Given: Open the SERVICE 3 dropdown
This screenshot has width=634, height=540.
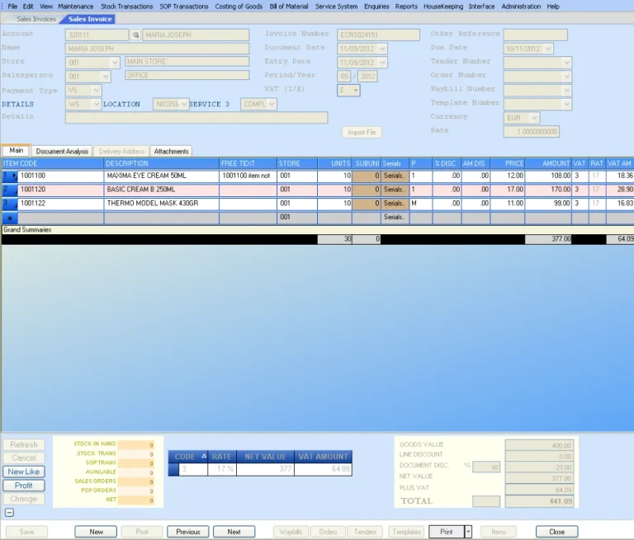Looking at the screenshot, I should (x=272, y=104).
